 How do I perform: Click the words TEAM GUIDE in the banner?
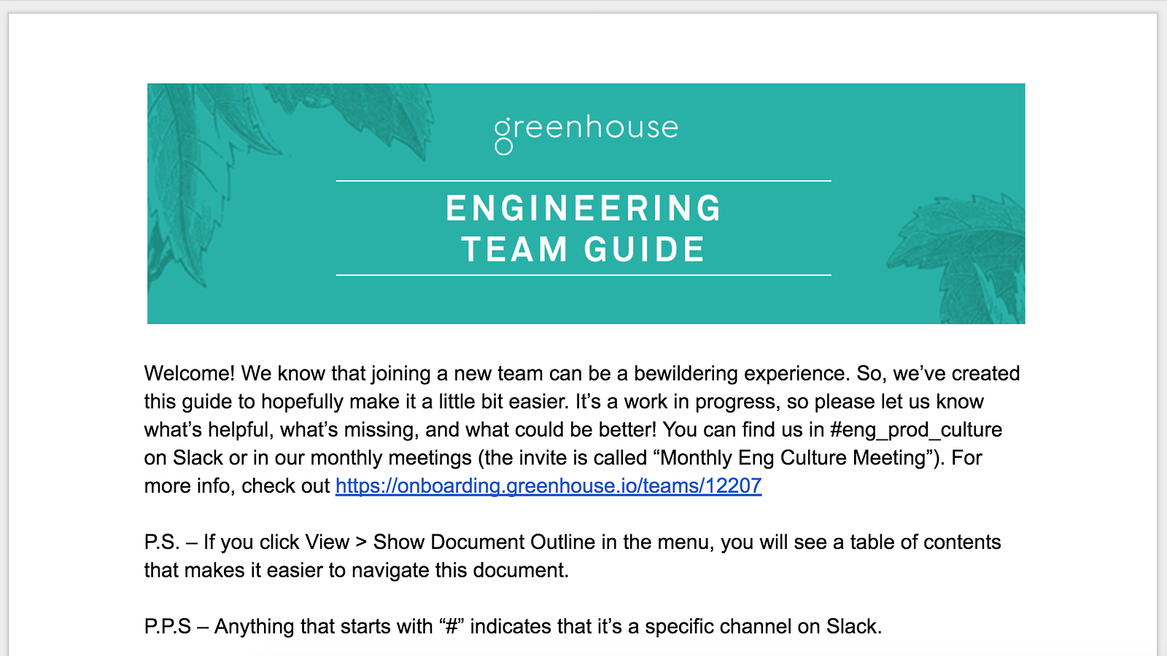[583, 249]
